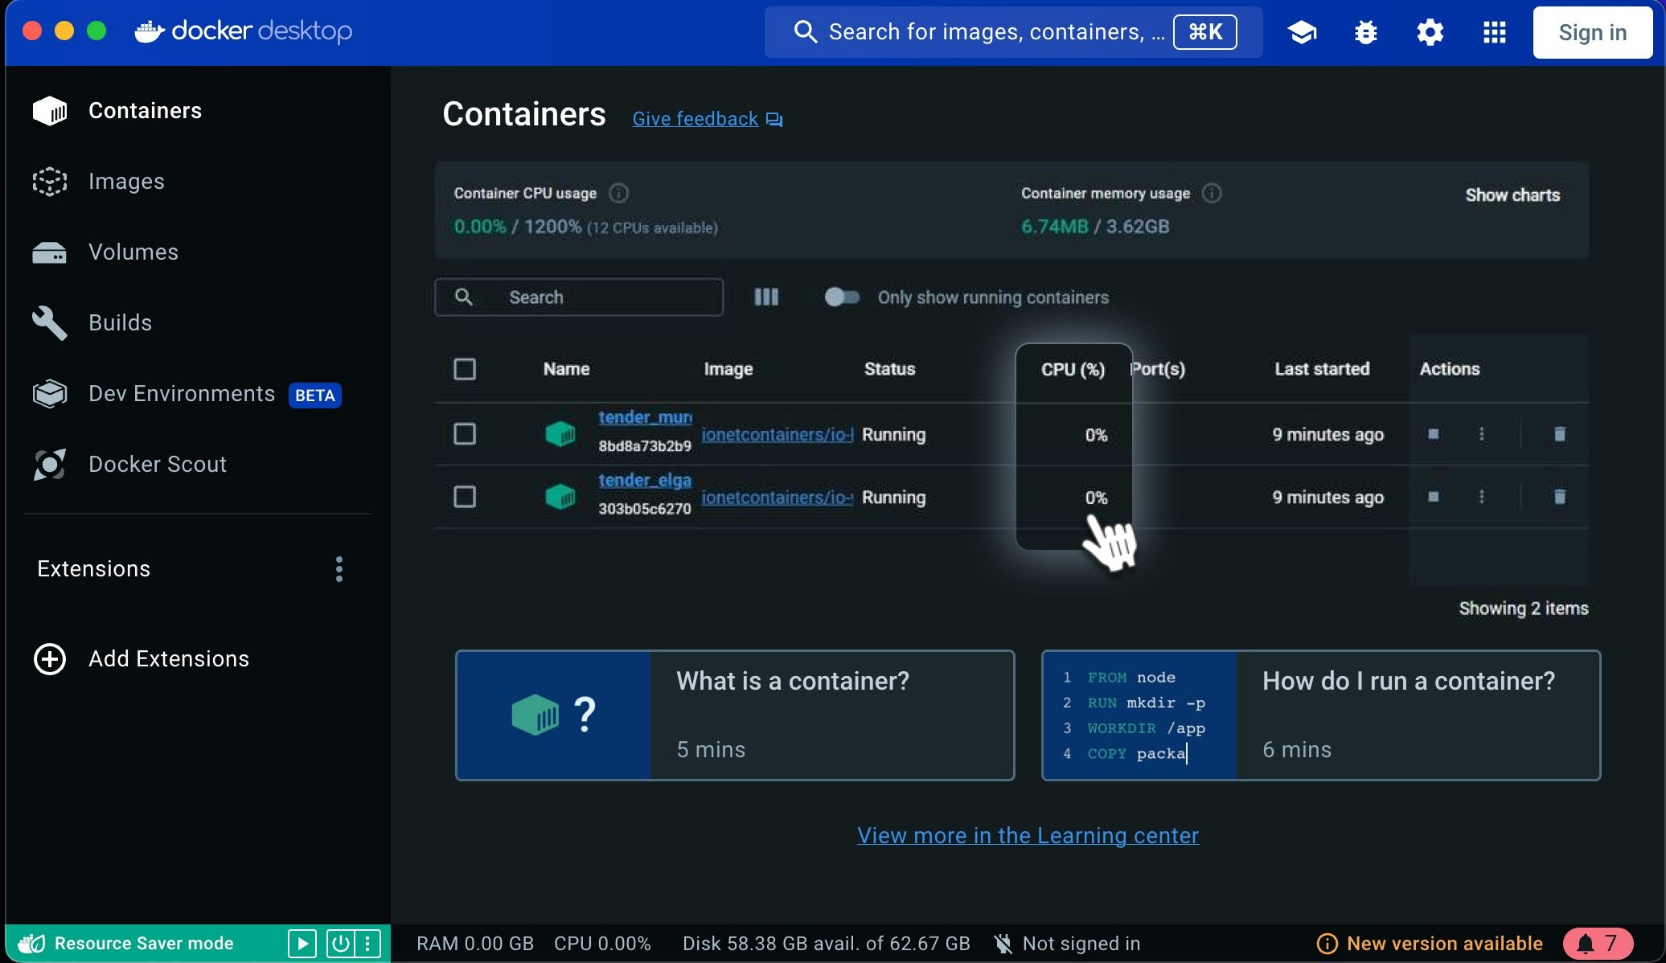Open View more in the Learning center
Image resolution: width=1666 pixels, height=963 pixels.
click(1028, 836)
